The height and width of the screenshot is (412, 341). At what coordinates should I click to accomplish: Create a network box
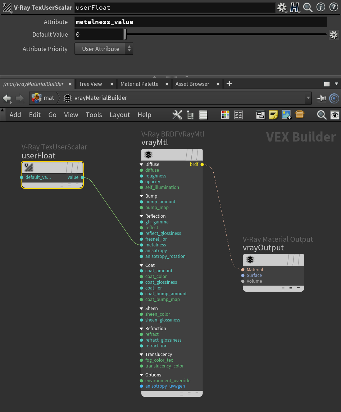[x=260, y=115]
